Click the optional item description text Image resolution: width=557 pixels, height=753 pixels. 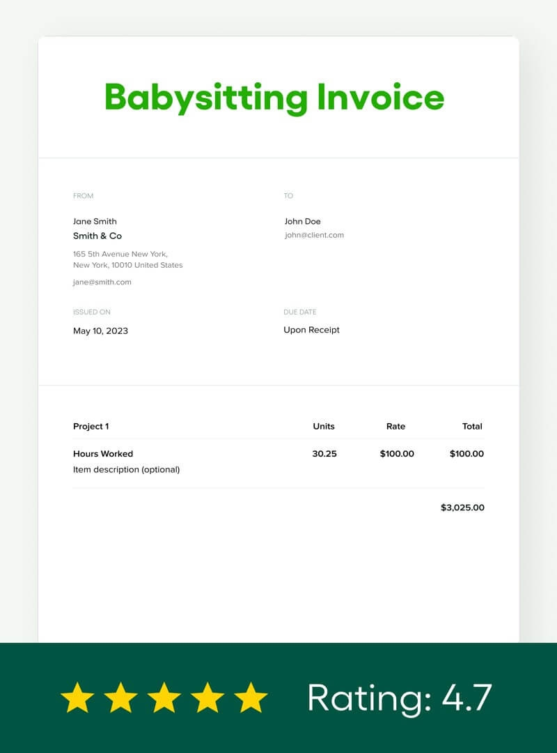pyautogui.click(x=126, y=469)
